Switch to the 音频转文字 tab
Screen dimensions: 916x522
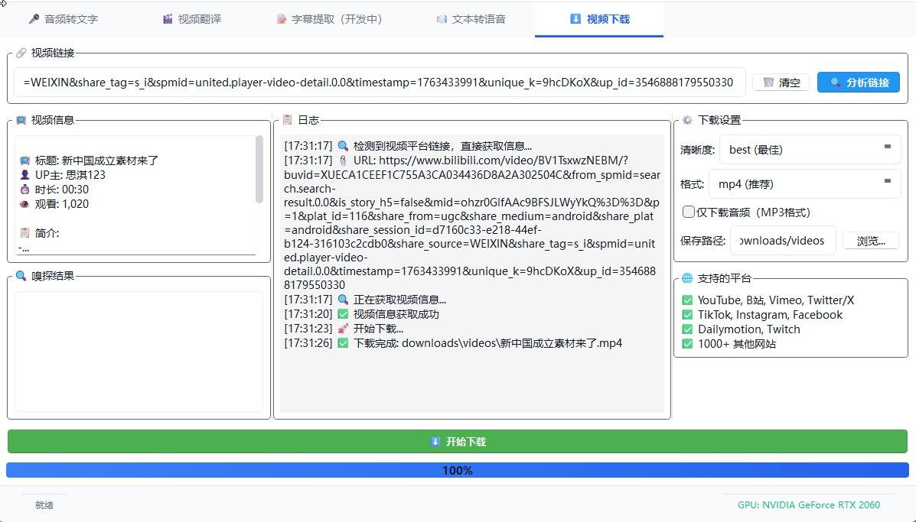pyautogui.click(x=63, y=19)
